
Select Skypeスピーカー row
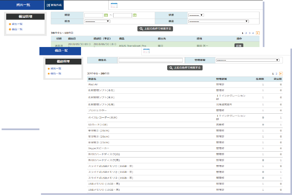pyautogui.click(x=185, y=148)
